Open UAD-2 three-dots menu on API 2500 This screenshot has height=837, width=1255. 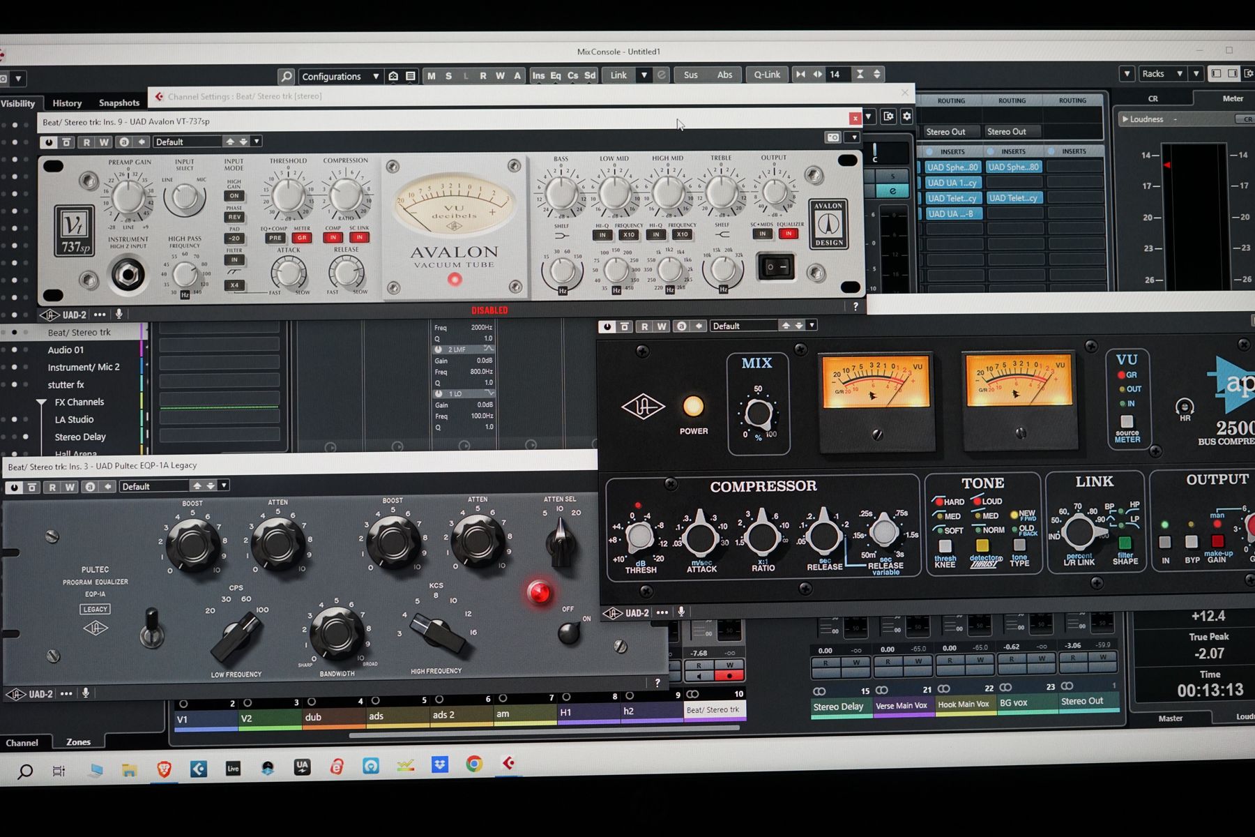pyautogui.click(x=662, y=612)
